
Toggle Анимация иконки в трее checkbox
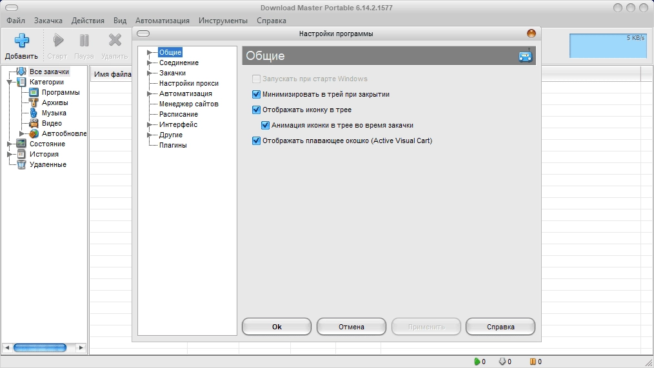pos(265,125)
